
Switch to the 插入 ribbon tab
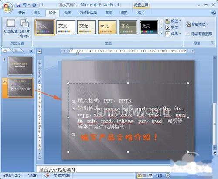(x=37, y=13)
